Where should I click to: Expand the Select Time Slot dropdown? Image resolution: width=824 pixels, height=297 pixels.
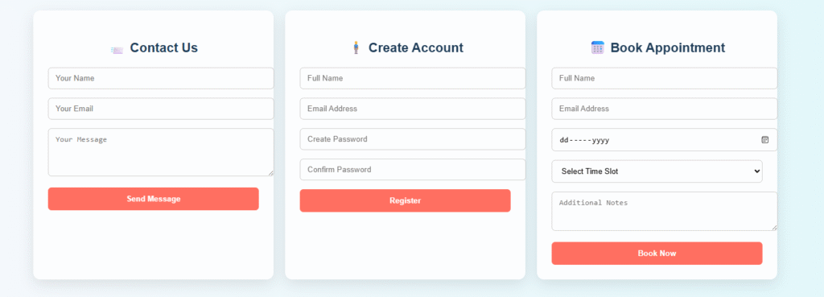point(657,171)
